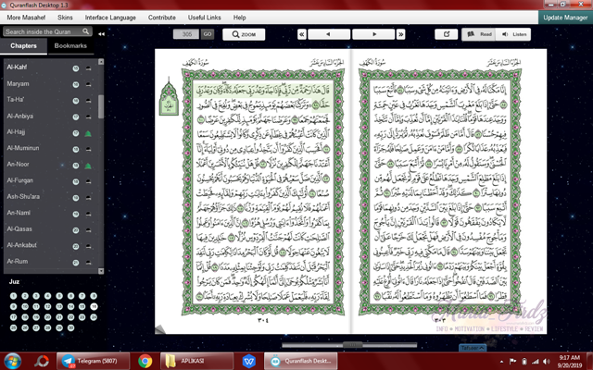Click the juz number badge beside Al-Qasas
This screenshot has width=593, height=370.
click(x=76, y=230)
